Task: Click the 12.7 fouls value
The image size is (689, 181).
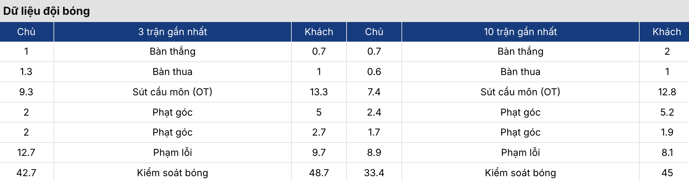Action: tap(26, 152)
